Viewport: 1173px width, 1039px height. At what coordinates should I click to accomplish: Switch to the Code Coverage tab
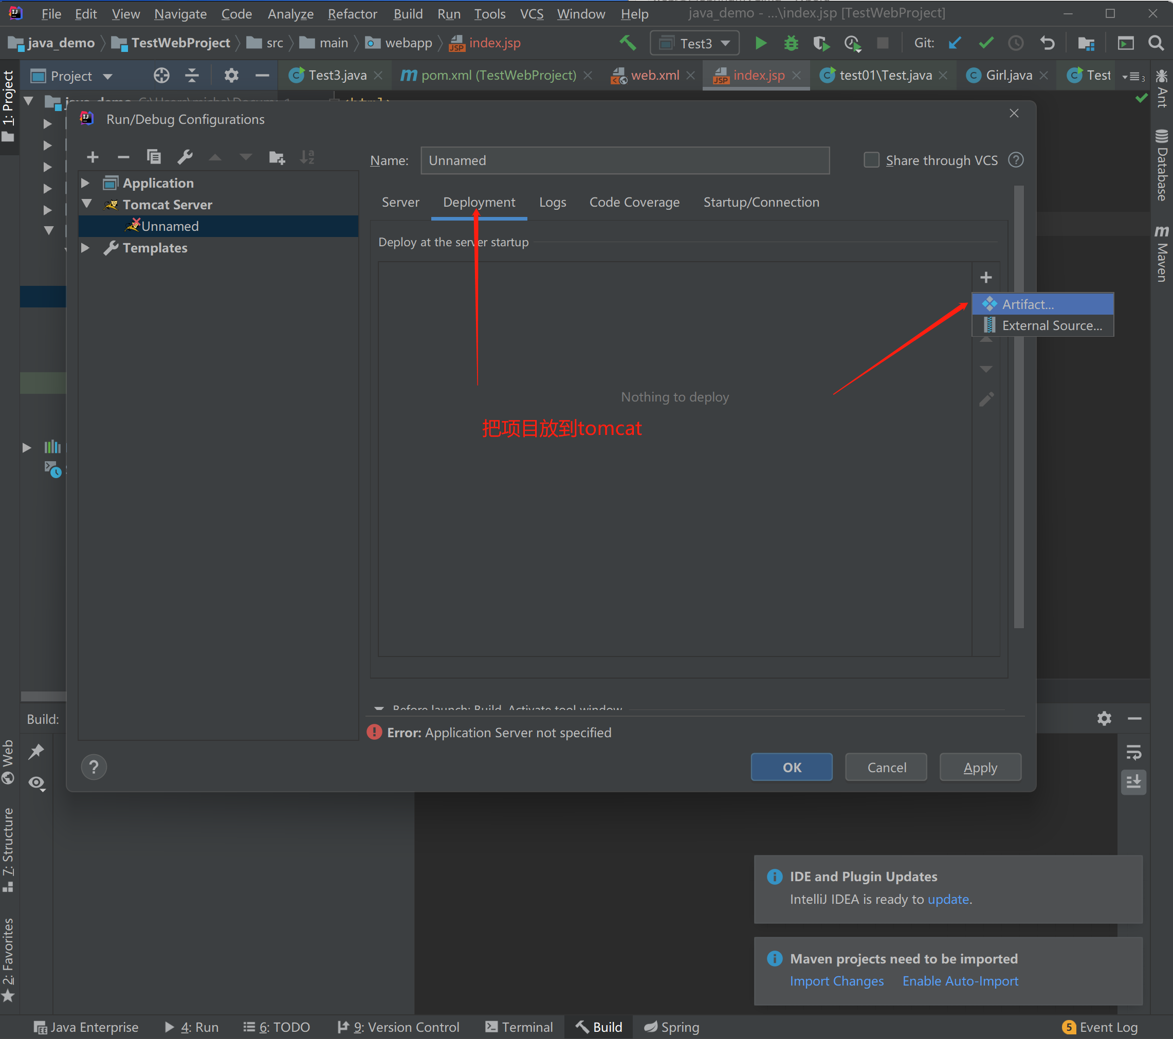pos(634,202)
